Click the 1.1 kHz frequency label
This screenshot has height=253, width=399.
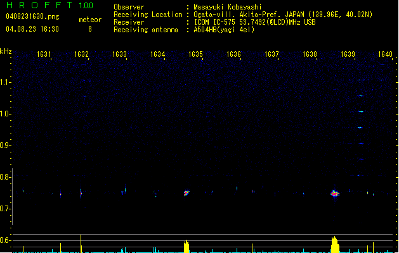click(5, 82)
